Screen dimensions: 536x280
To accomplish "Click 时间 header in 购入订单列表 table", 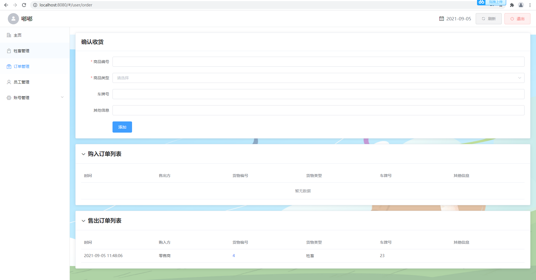I will click(x=88, y=176).
